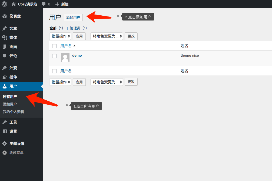This screenshot has width=272, height=181.
Task: Click the 添加用户 button beside the page title
Action: coord(73,18)
